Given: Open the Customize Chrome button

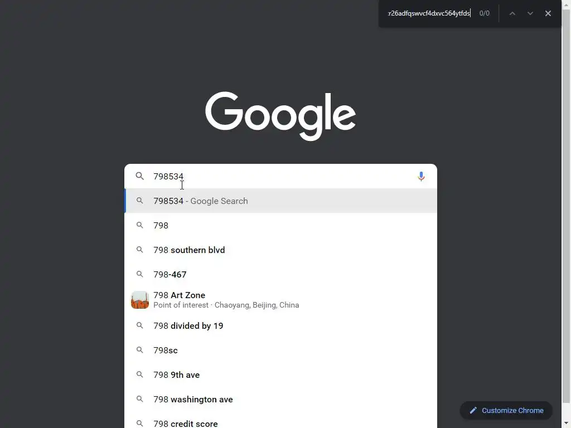Looking at the screenshot, I should click(506, 411).
